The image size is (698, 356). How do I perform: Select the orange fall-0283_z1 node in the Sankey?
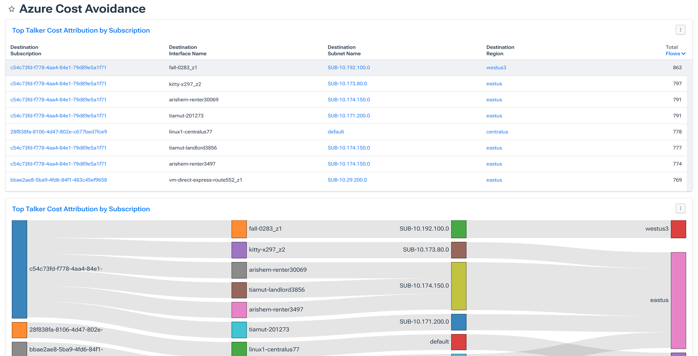pyautogui.click(x=239, y=229)
